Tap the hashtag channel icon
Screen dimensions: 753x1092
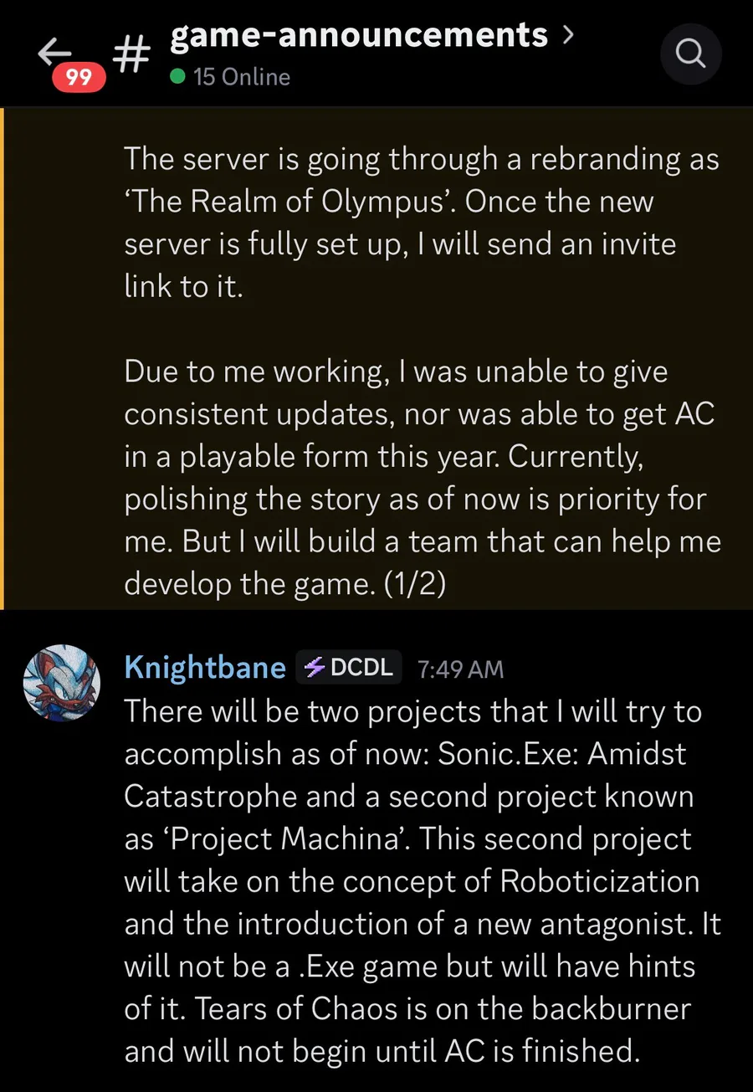coord(131,54)
